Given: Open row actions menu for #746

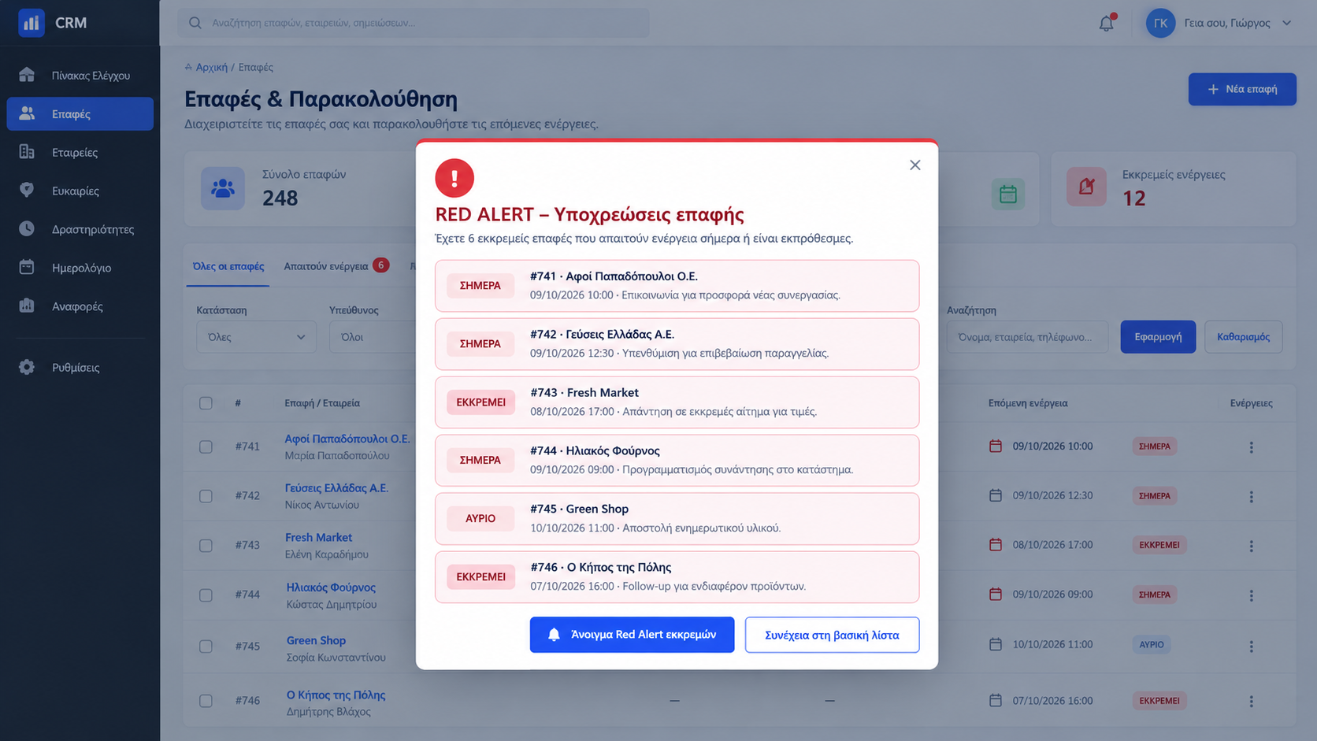Looking at the screenshot, I should 1251,701.
